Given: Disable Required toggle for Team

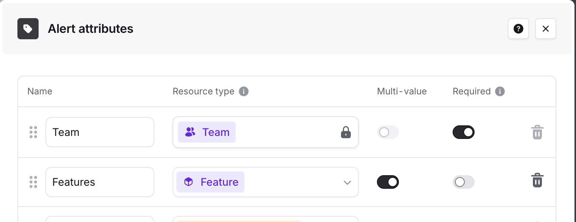Looking at the screenshot, I should 464,132.
